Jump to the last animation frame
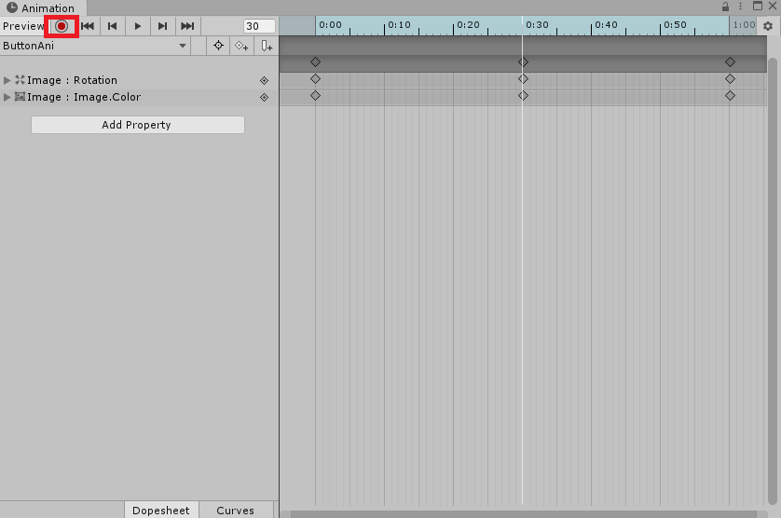This screenshot has width=781, height=518. point(187,26)
